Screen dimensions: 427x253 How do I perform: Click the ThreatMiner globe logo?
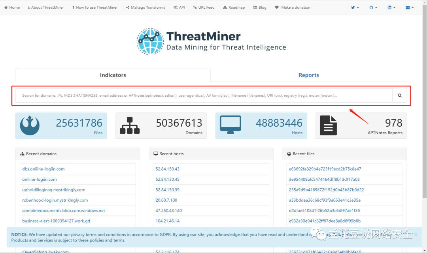click(150, 41)
